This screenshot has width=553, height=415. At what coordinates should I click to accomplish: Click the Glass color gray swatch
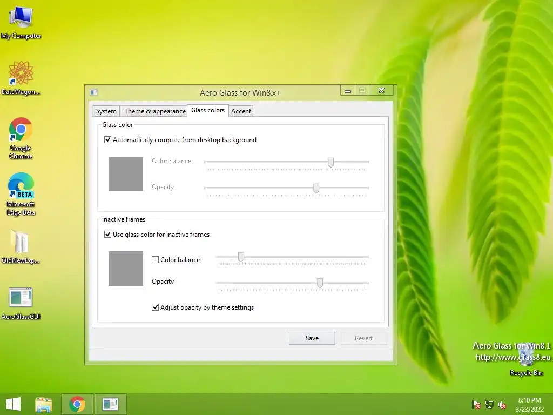click(x=125, y=174)
